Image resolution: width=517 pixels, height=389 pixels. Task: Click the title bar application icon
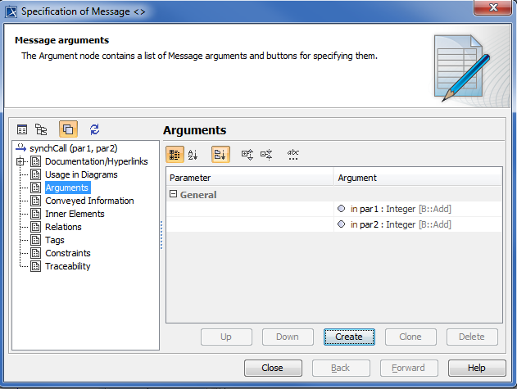coord(11,11)
